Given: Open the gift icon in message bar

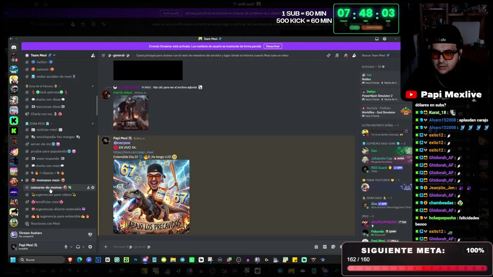Looking at the screenshot, I should [316, 247].
